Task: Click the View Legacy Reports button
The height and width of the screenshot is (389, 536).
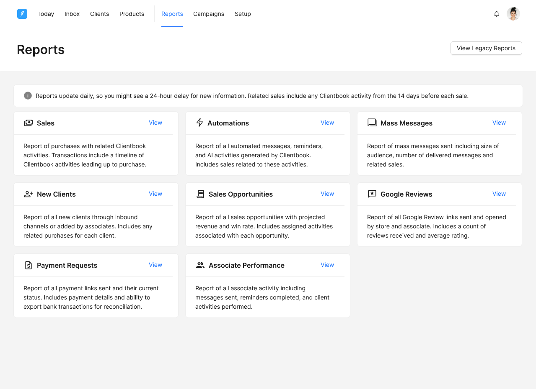Action: coord(486,48)
